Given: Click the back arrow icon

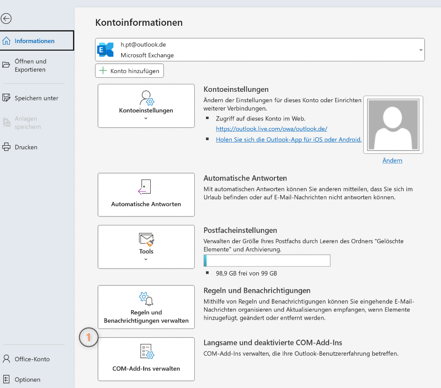Looking at the screenshot, I should pos(6,19).
